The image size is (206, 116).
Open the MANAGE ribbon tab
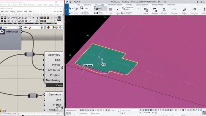point(129,5)
